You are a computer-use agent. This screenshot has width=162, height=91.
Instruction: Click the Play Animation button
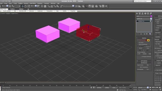[x=155, y=87]
